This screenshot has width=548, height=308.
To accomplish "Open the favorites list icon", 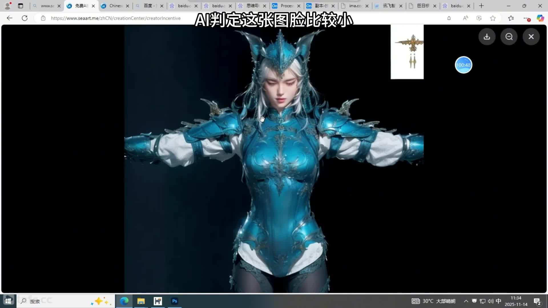I will [511, 18].
